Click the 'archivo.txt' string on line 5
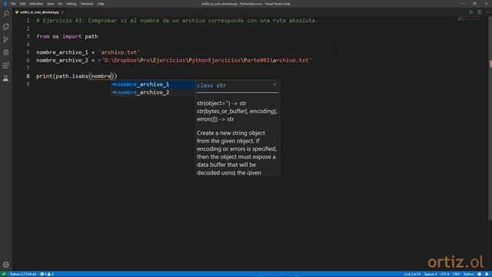Screen dimensions: 492x277 coord(119,52)
